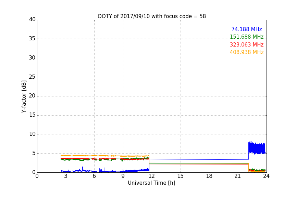Screen dimensions: 296x197
Task: Click the x-axis tick label 12
Action: [x=151, y=176]
